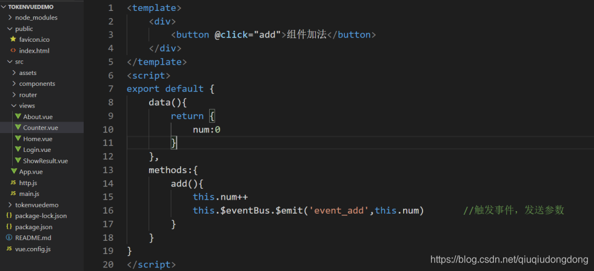
Task: Open README.md file
Action: pyautogui.click(x=33, y=238)
